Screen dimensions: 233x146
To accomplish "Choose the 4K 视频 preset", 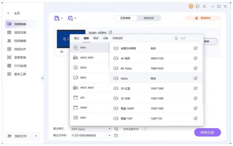I will click(x=156, y=58).
